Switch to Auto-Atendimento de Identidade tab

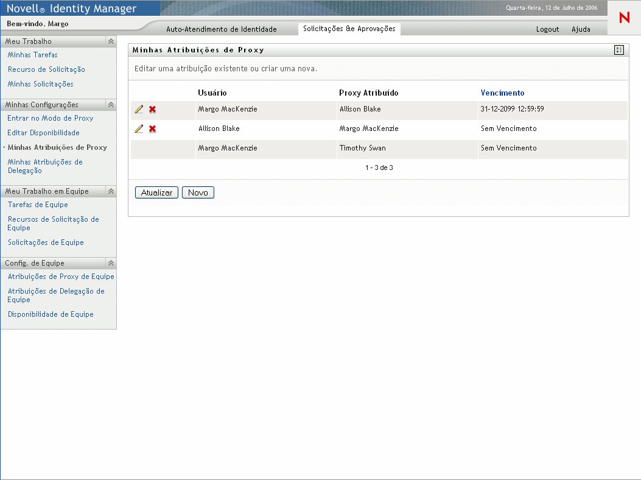[222, 29]
